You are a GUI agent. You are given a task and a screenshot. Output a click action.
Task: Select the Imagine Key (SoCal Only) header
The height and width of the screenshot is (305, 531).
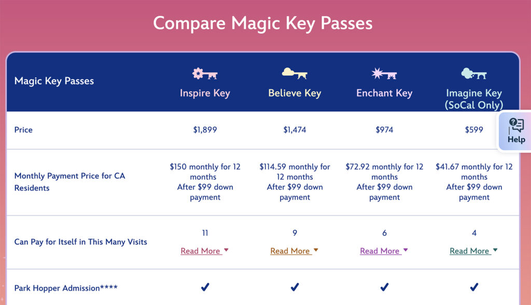pyautogui.click(x=474, y=99)
